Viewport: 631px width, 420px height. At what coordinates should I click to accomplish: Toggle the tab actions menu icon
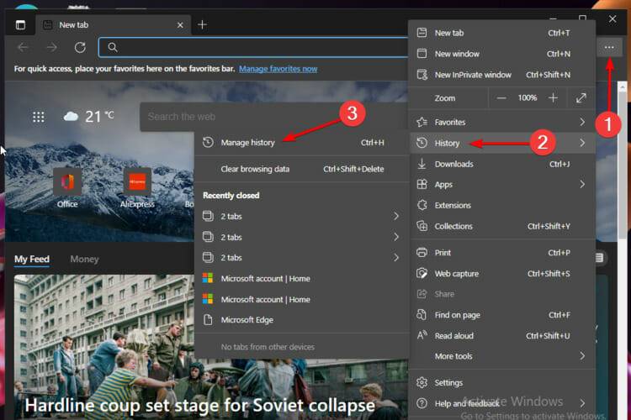point(20,24)
